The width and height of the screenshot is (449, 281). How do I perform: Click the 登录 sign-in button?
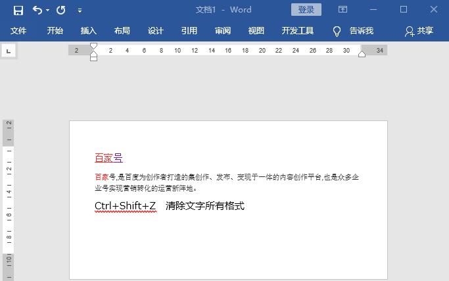[306, 10]
